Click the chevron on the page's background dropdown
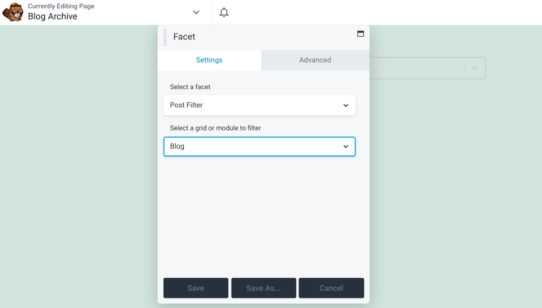 click(x=475, y=69)
